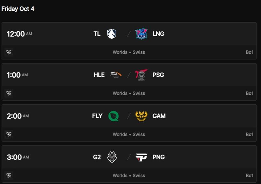Click the Hanwha Life Esports logo

tap(116, 75)
